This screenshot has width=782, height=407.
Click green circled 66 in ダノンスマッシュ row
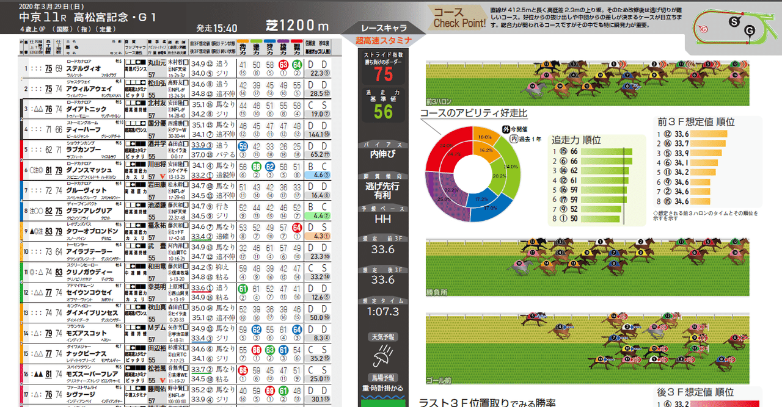point(257,167)
